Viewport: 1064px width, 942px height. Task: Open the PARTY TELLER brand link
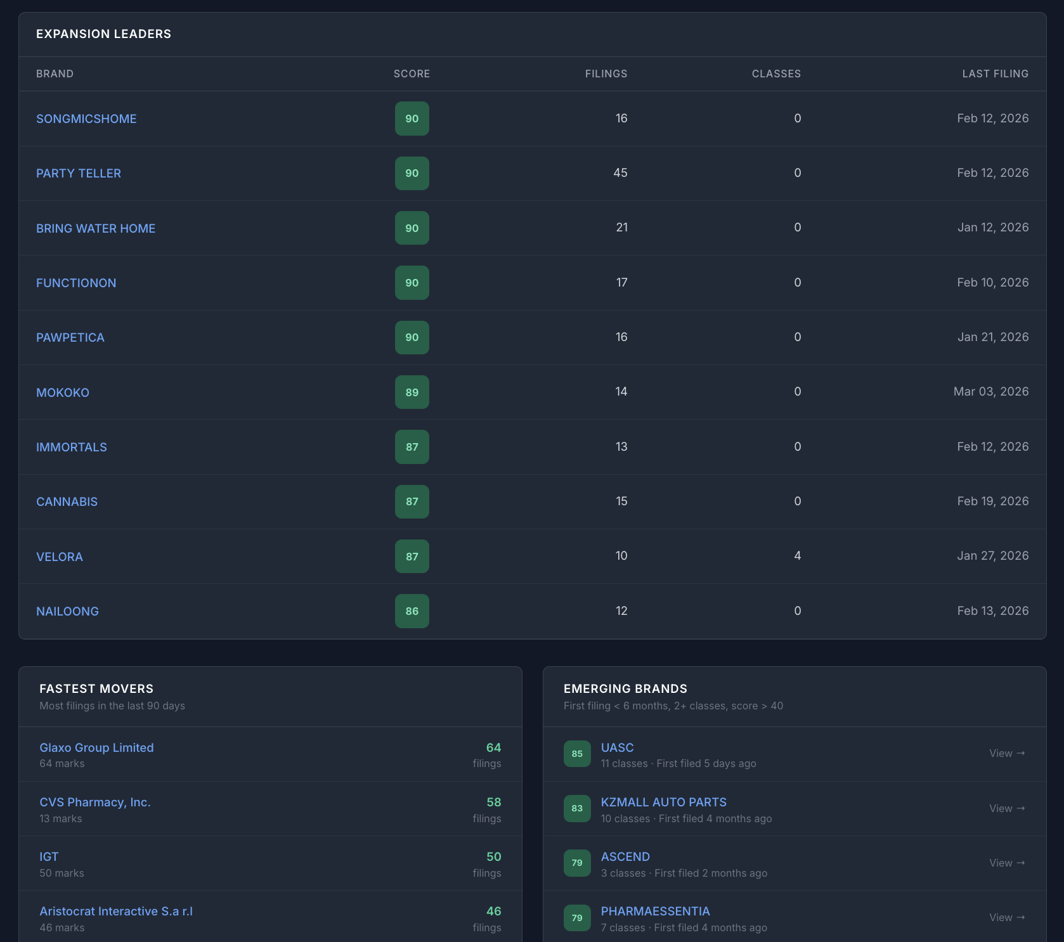click(x=79, y=173)
